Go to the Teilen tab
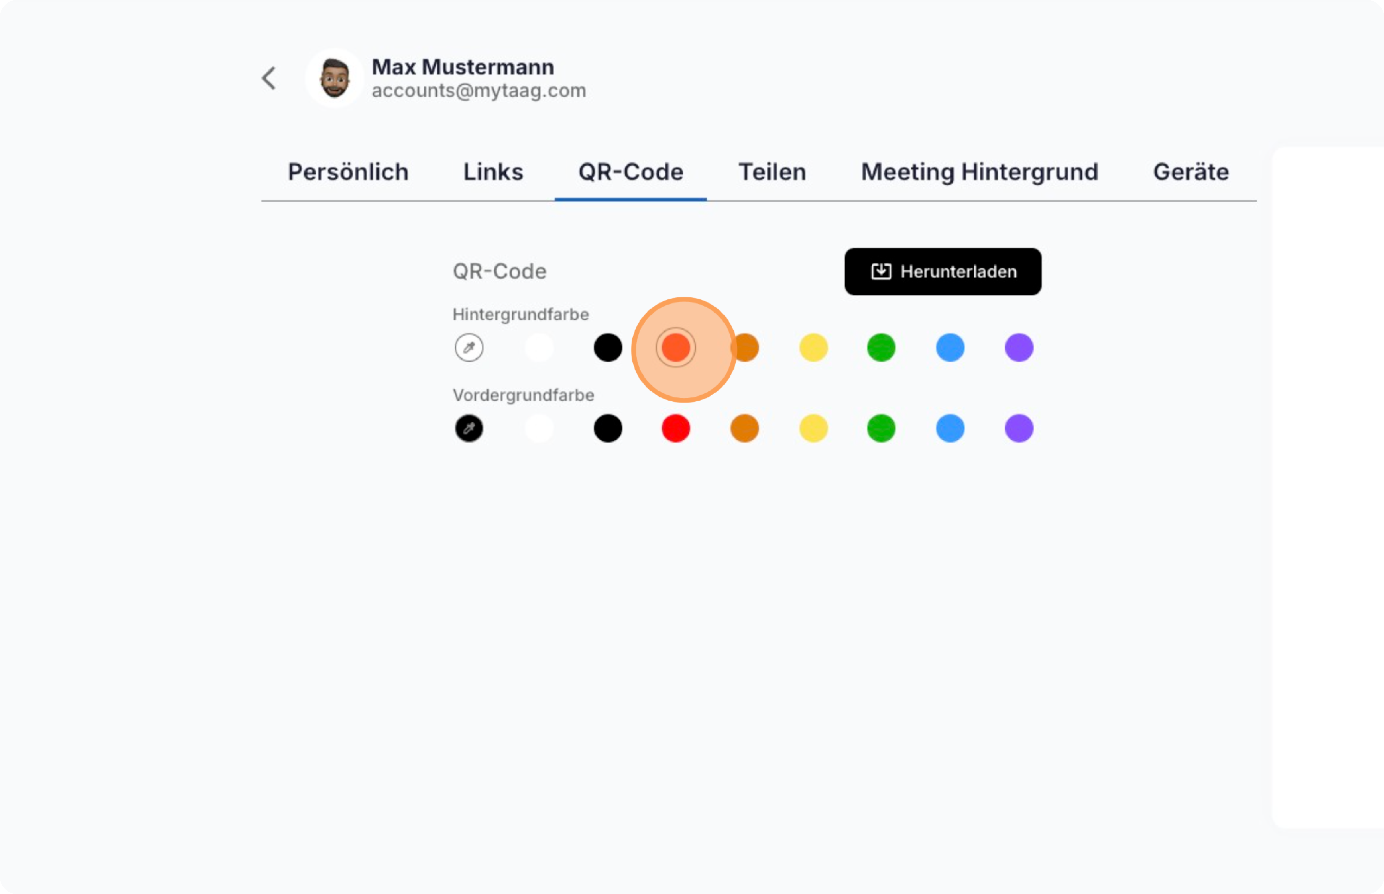Screen dimensions: 1384x894 point(772,172)
